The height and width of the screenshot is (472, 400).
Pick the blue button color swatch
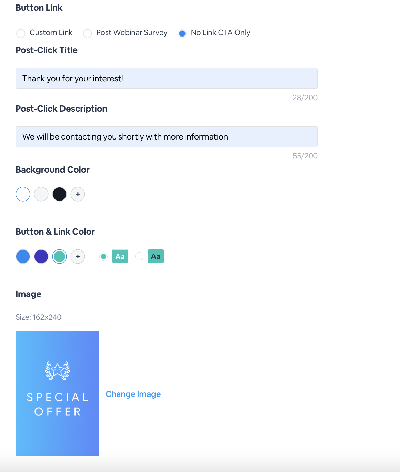coord(23,257)
